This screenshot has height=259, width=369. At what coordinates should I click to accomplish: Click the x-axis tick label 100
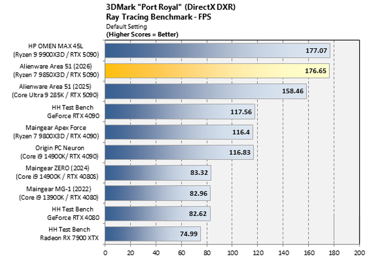[x=232, y=253]
